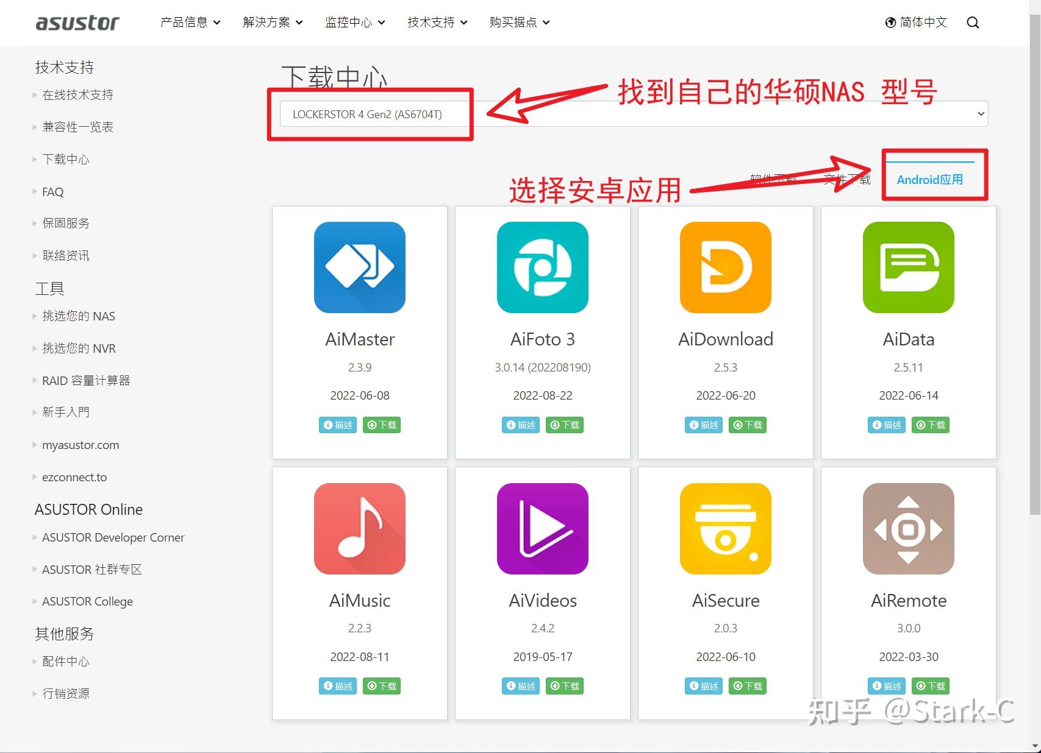Click the AiMaster app title
The width and height of the screenshot is (1041, 753).
coord(360,339)
